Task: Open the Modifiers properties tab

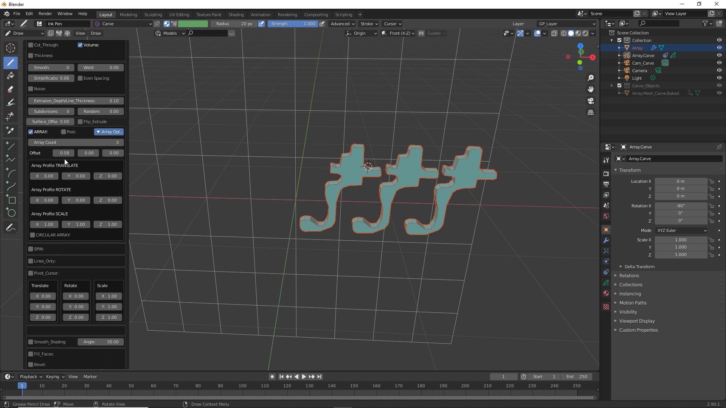Action: pos(606,241)
